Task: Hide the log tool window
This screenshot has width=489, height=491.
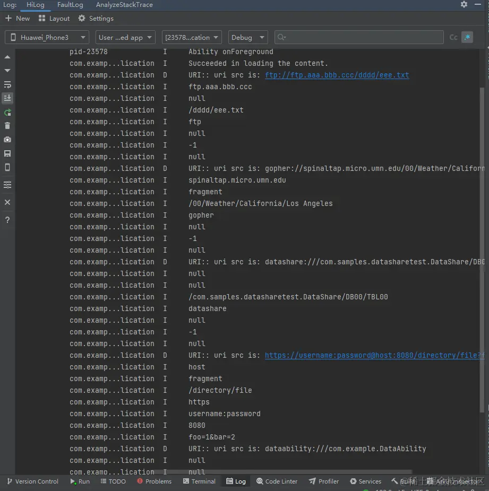Action: (478, 4)
